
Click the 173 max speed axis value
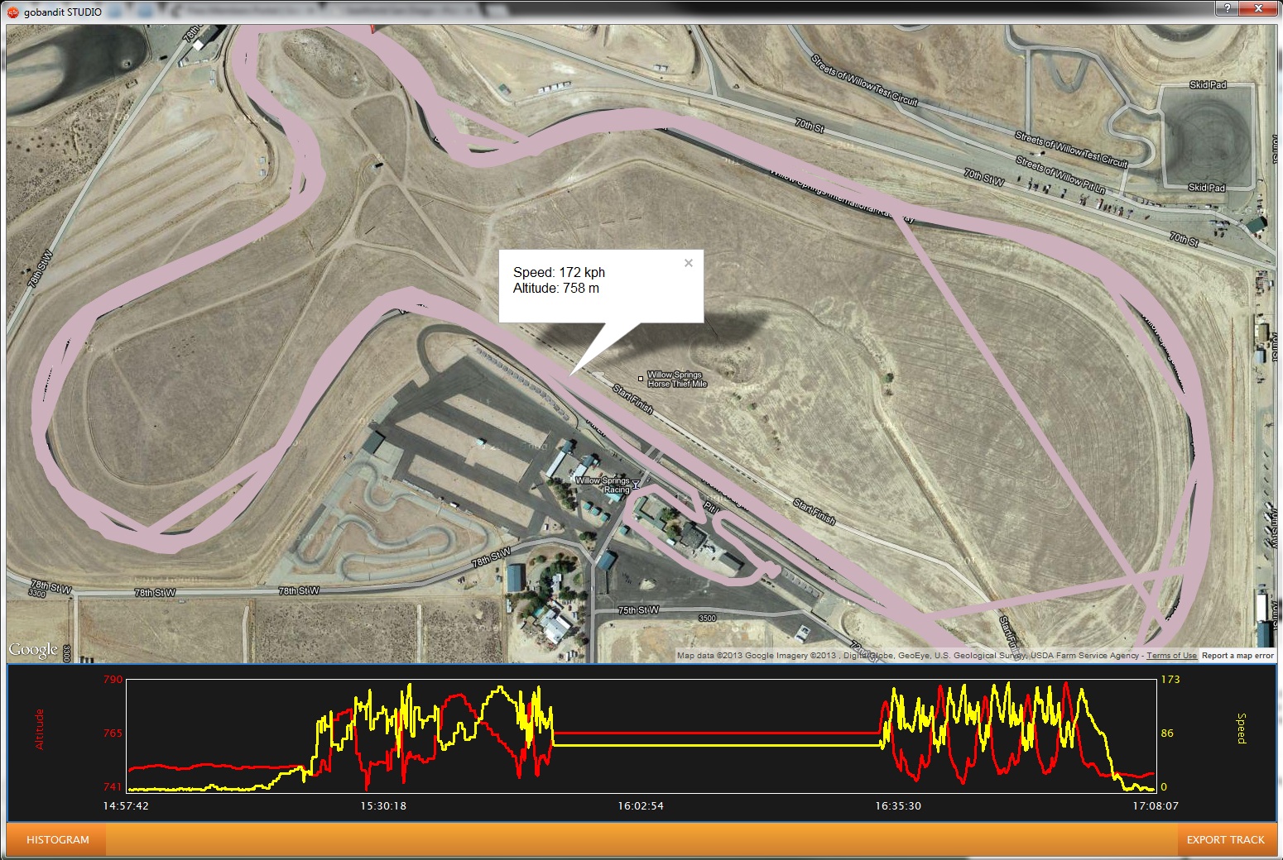[x=1170, y=680]
